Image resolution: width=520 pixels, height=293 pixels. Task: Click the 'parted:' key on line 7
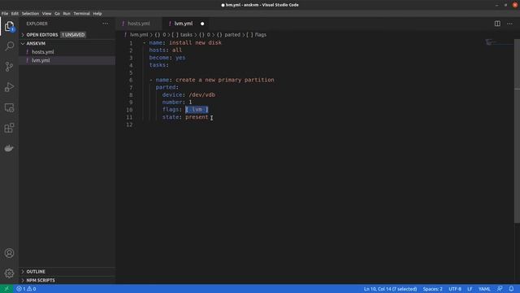pos(167,87)
